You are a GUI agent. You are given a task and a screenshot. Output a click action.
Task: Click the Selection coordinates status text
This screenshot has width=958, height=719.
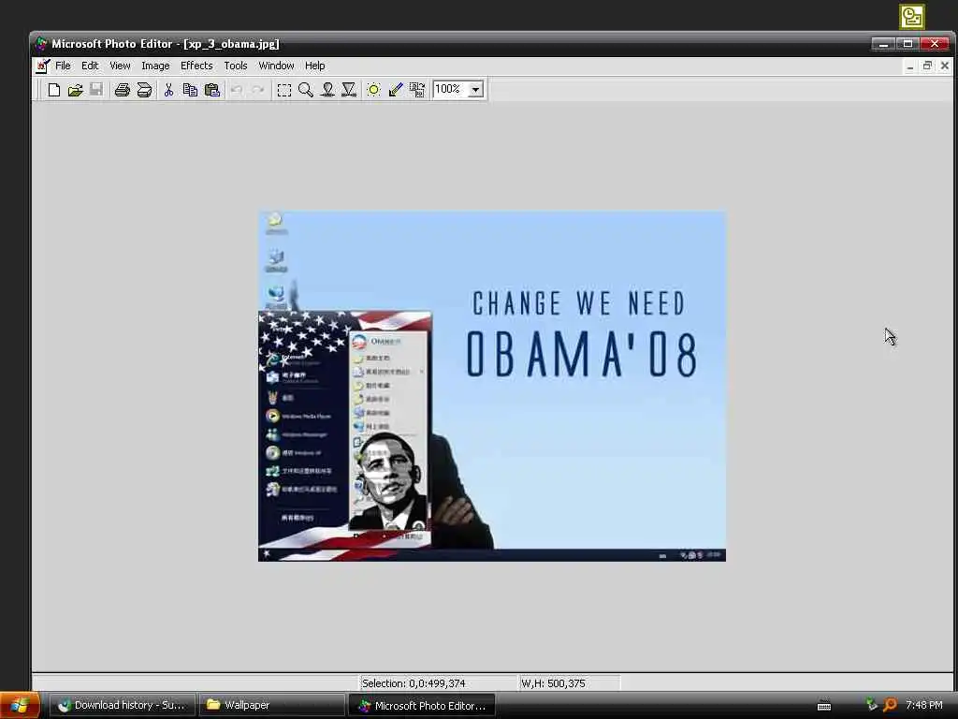tap(414, 682)
